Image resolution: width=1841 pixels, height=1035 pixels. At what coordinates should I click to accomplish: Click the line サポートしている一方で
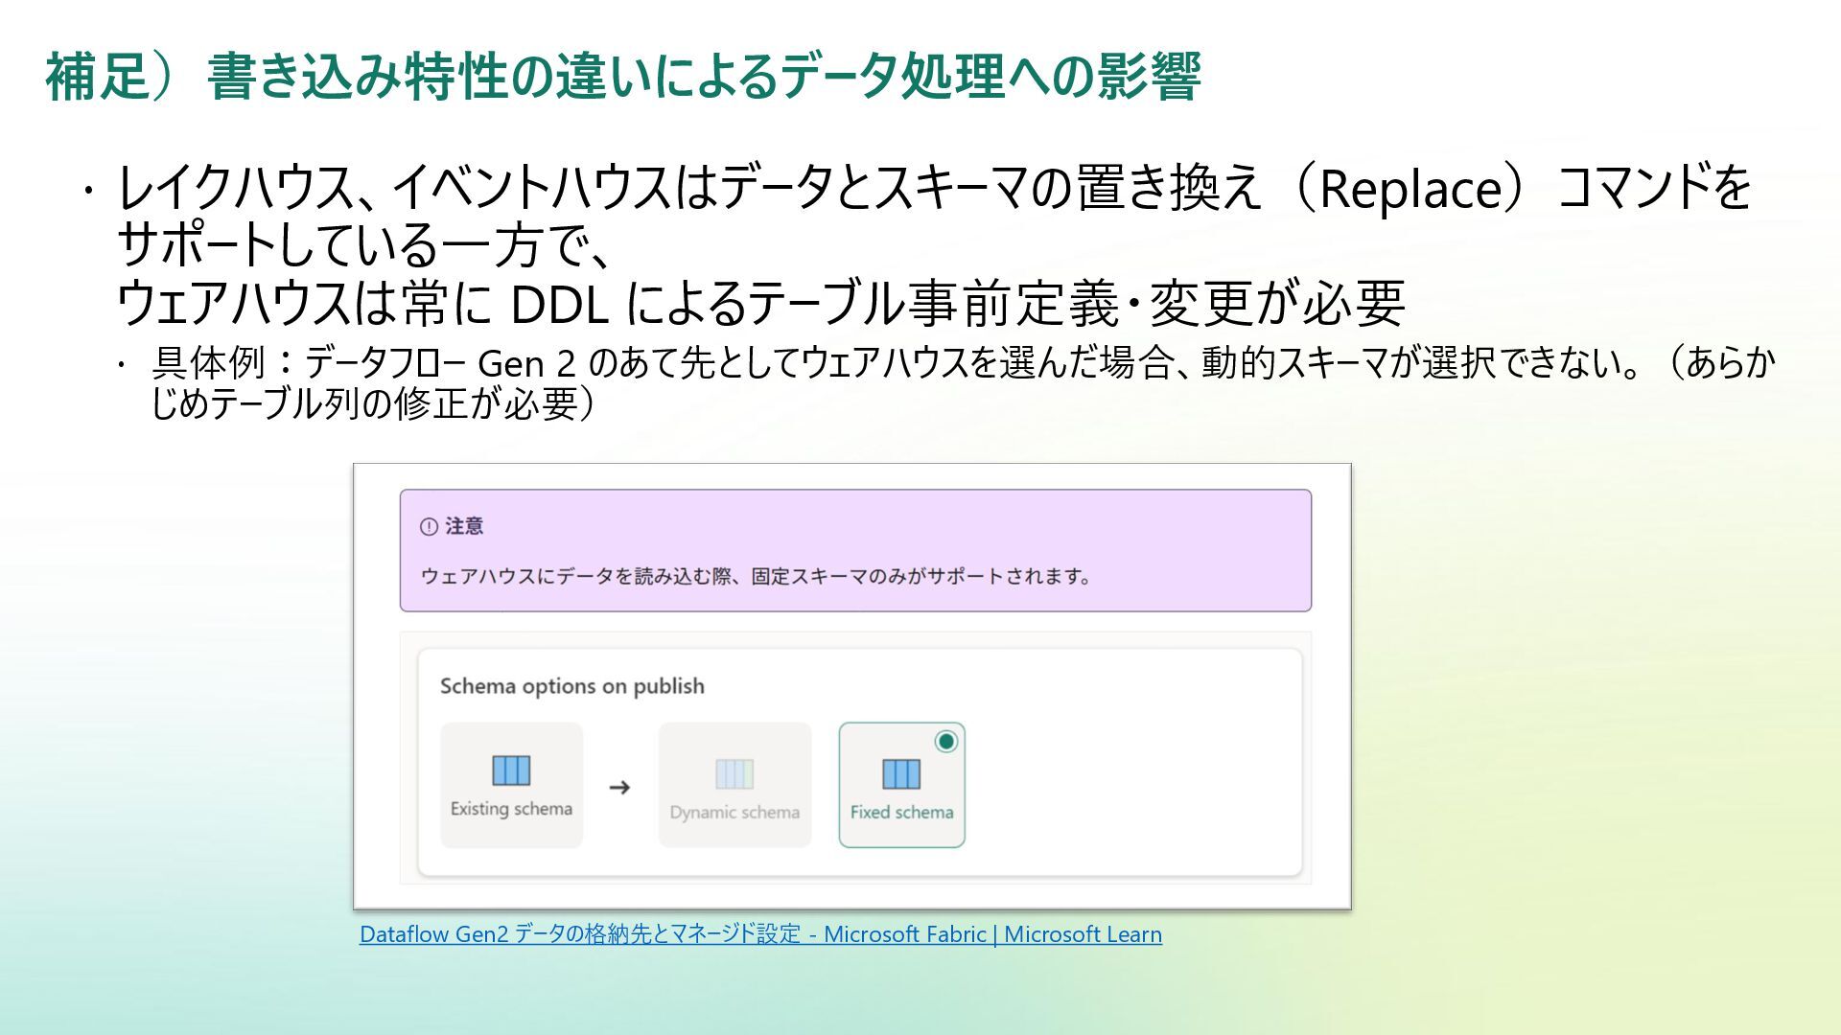(x=362, y=245)
